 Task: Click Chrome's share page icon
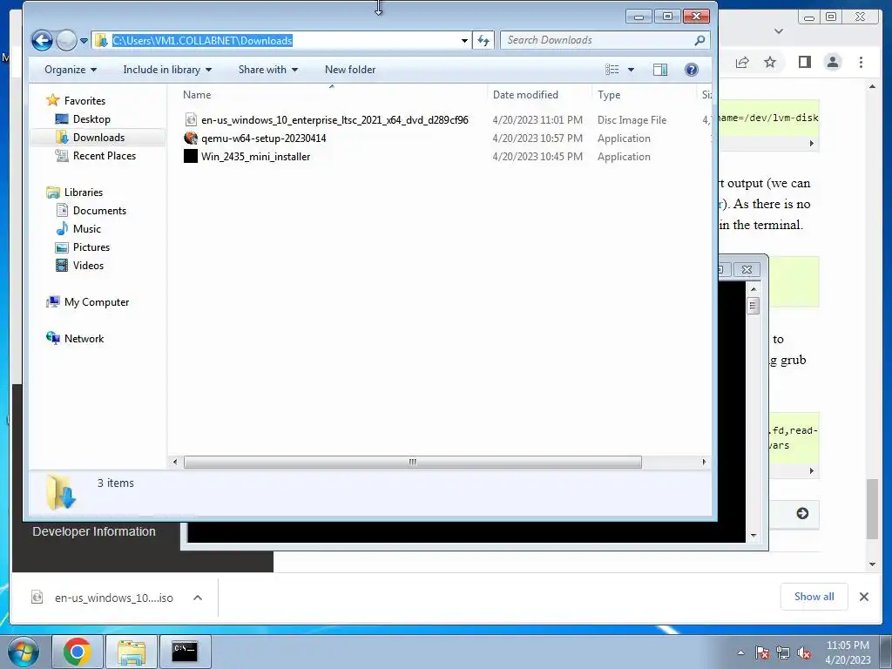tap(742, 62)
